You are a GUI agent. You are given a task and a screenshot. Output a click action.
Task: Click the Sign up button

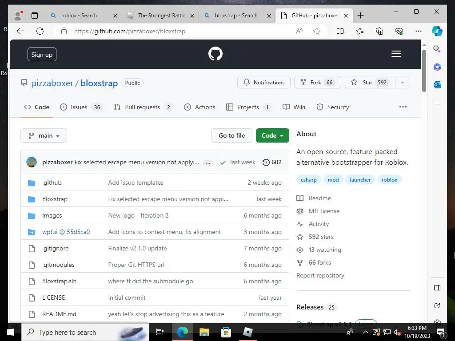pos(42,55)
